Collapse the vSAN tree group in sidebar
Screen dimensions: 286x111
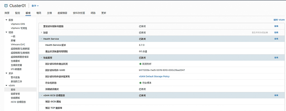[6, 86]
